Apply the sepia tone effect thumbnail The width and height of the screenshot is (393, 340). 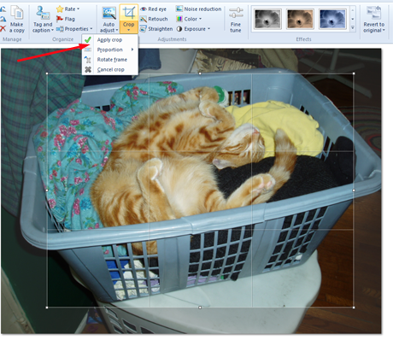click(x=301, y=19)
